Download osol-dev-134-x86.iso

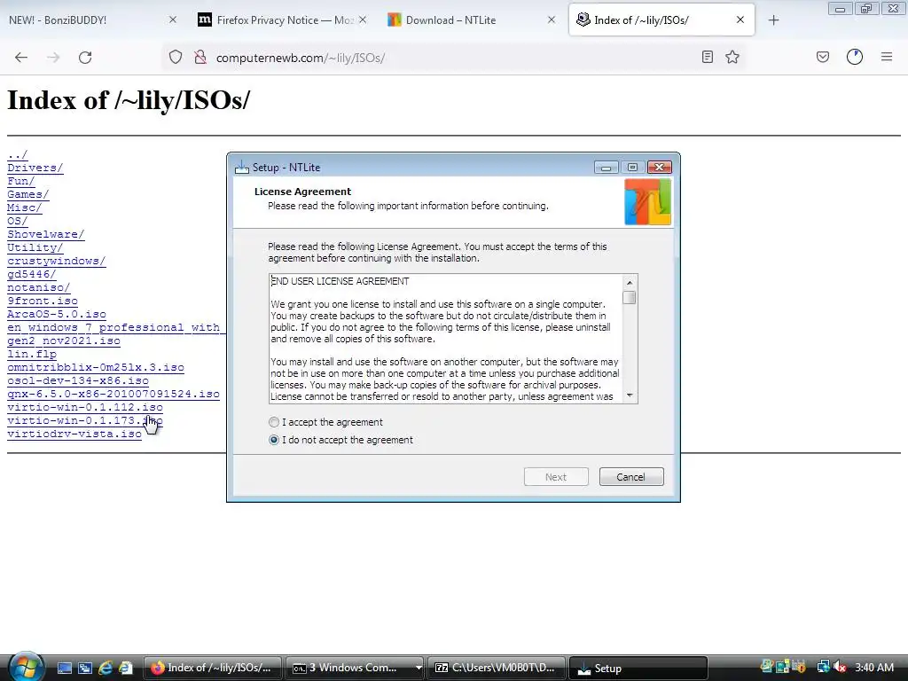78,381
